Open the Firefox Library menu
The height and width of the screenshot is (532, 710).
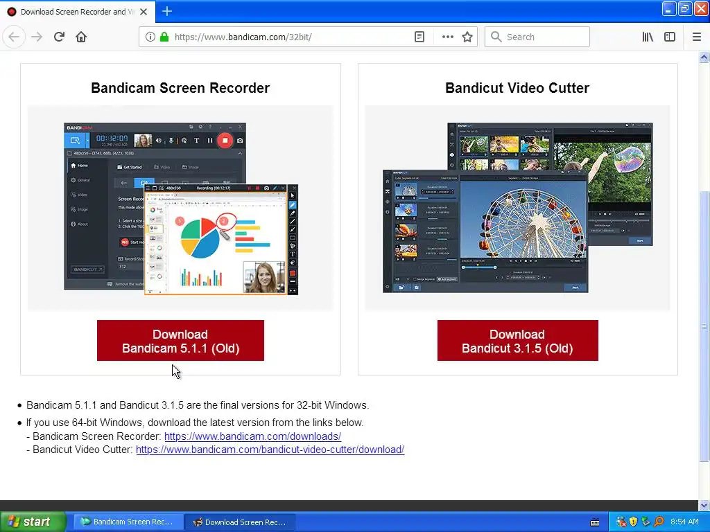[x=648, y=37]
